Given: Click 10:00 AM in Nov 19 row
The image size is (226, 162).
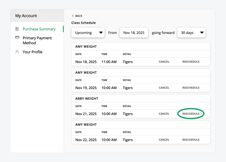Looking at the screenshot, I should click(x=109, y=88).
